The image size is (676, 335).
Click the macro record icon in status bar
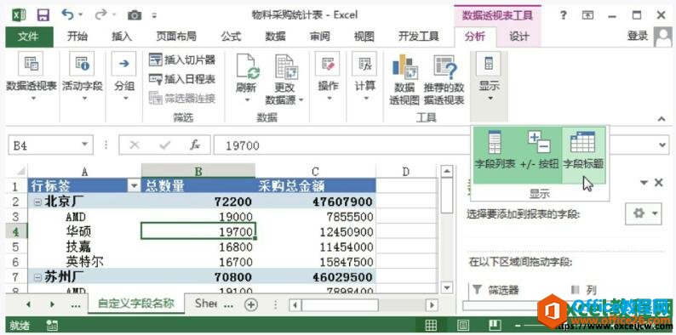52,326
